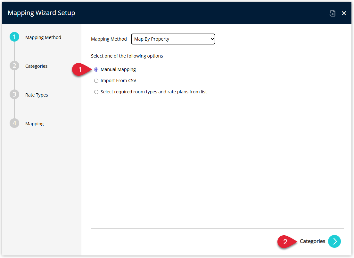Select the Manual Mapping radio option
Viewport: 354px width, 258px height.
point(96,70)
